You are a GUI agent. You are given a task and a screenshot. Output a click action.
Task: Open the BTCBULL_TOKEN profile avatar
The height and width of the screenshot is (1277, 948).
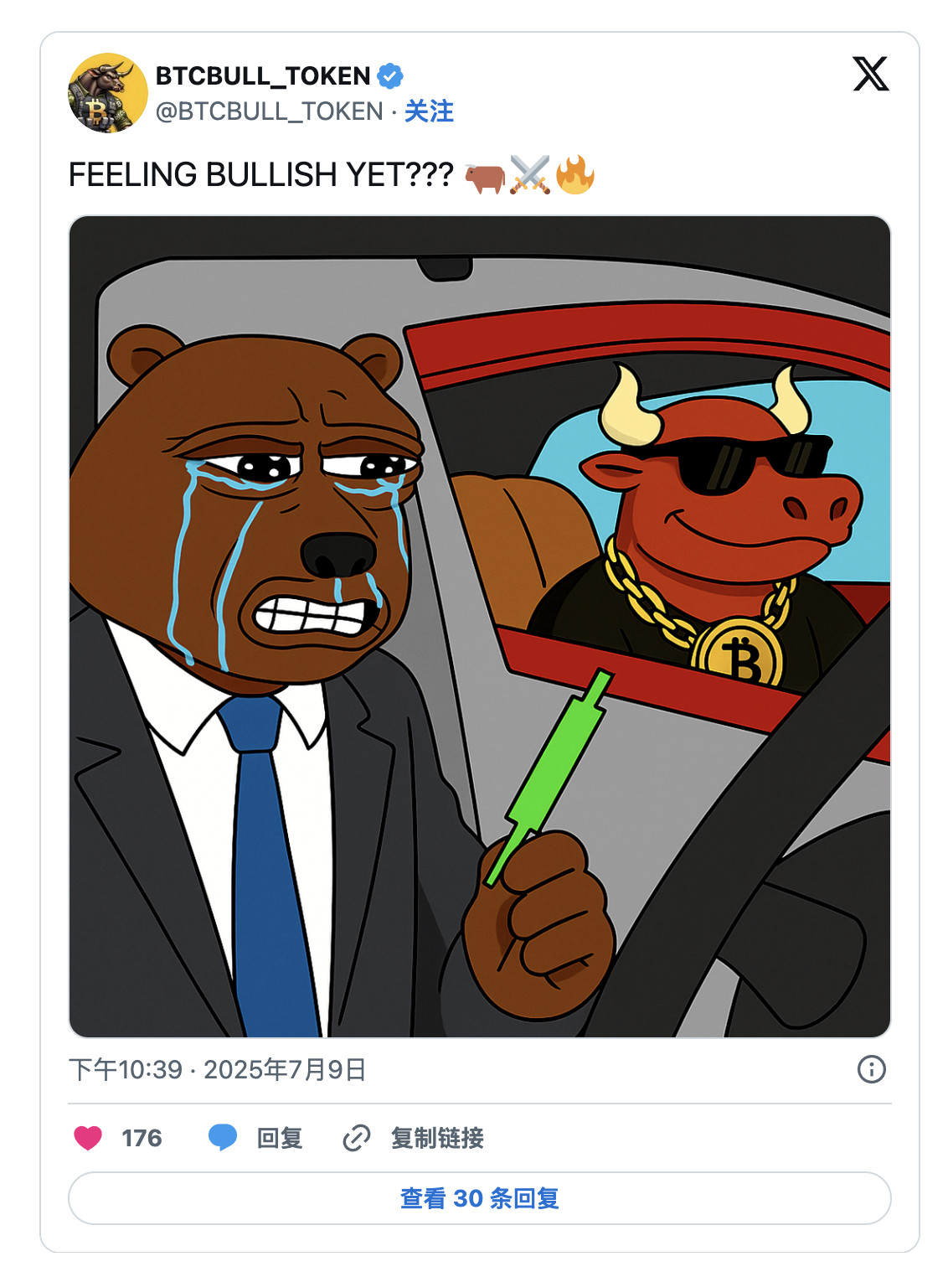[x=108, y=93]
